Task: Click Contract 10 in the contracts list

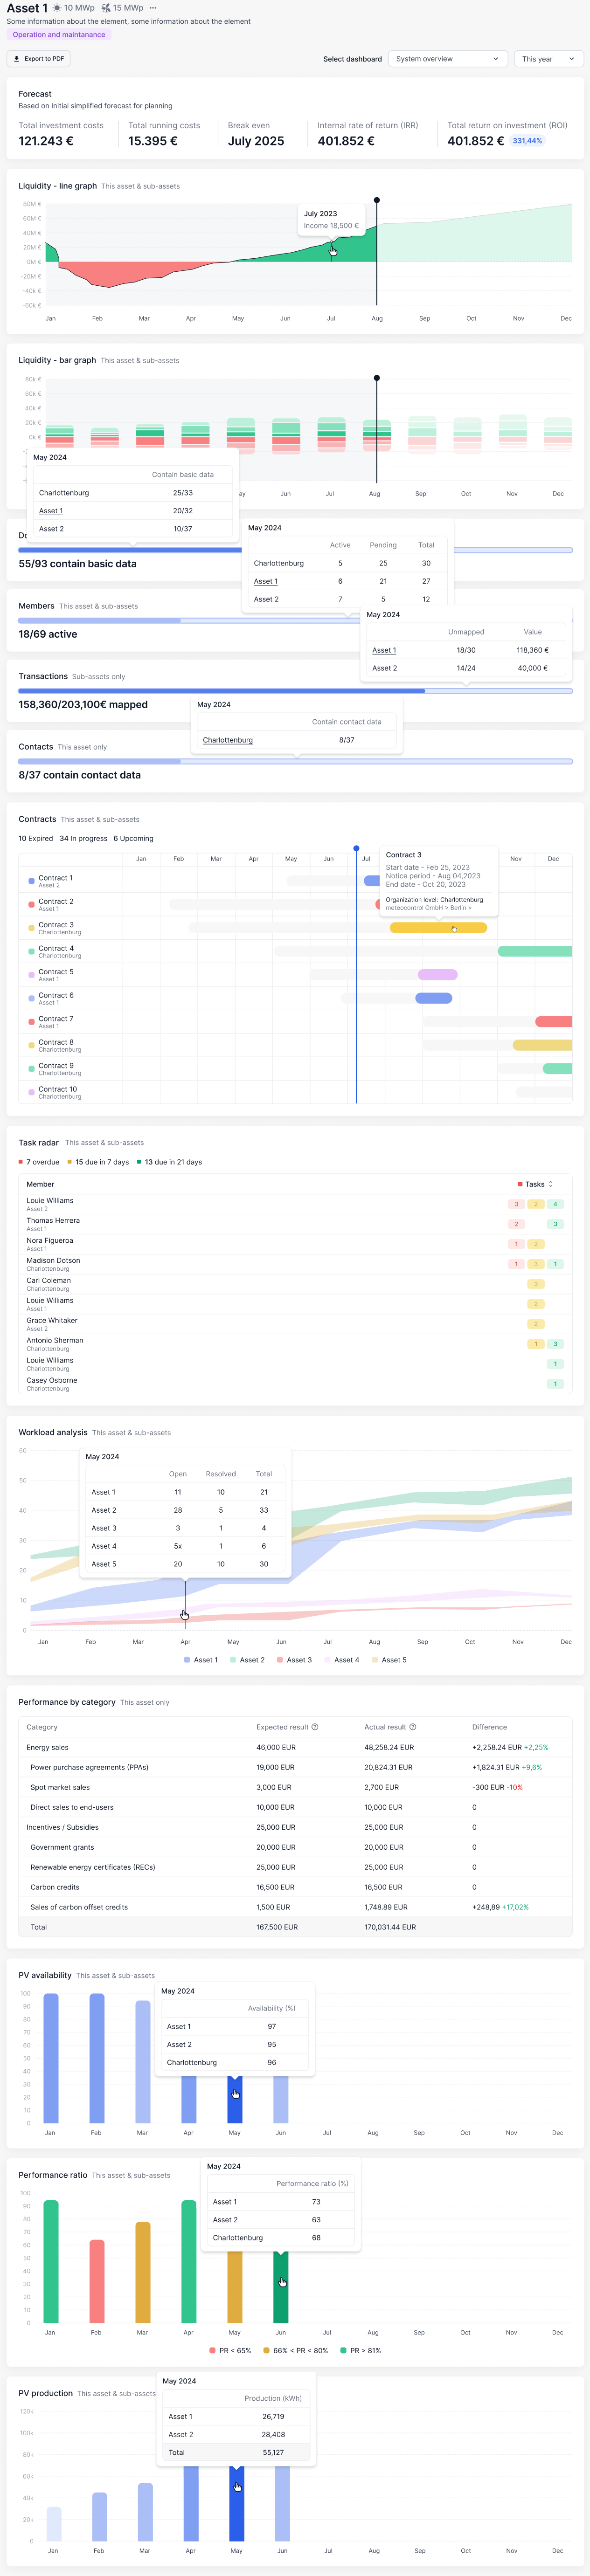Action: tap(58, 1089)
